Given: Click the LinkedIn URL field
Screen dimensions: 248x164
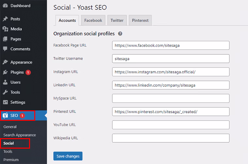Looking at the screenshot, I should click(171, 85).
